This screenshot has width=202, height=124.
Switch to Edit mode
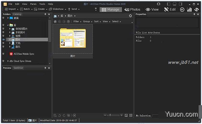(x=170, y=9)
